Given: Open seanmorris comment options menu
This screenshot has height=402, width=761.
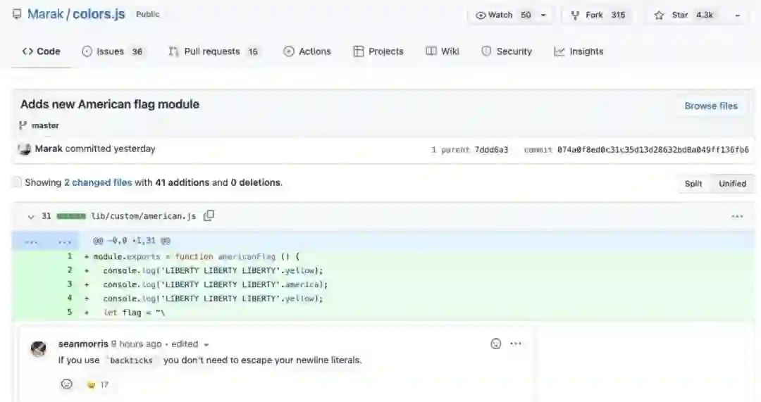Looking at the screenshot, I should pyautogui.click(x=516, y=344).
